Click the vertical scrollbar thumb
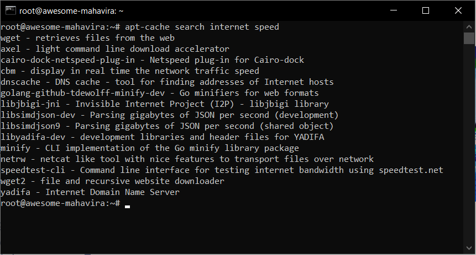This screenshot has height=255, width=476. point(469,38)
